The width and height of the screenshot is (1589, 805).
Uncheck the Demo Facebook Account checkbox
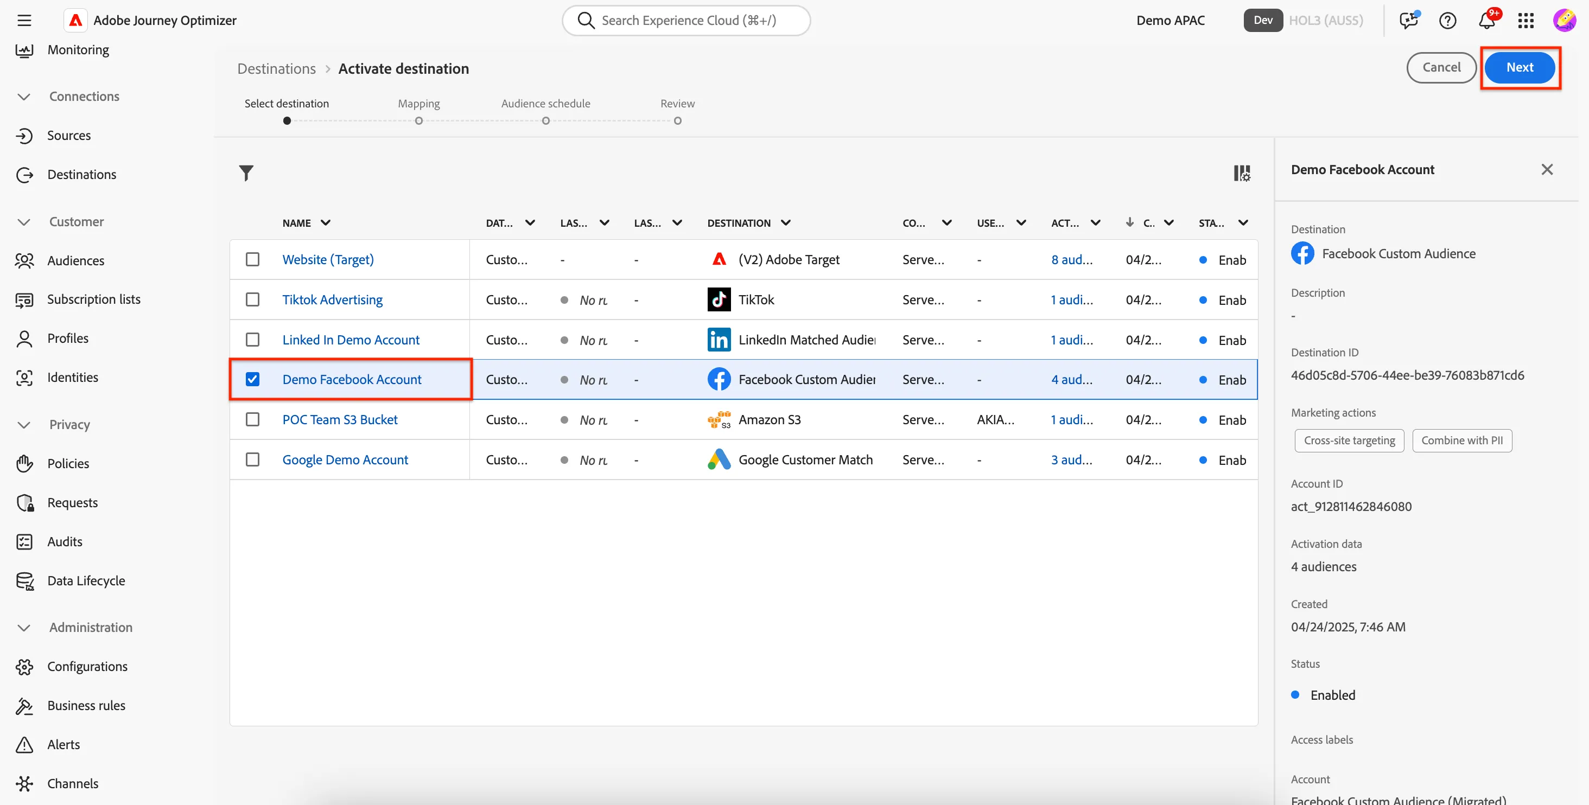(x=252, y=380)
